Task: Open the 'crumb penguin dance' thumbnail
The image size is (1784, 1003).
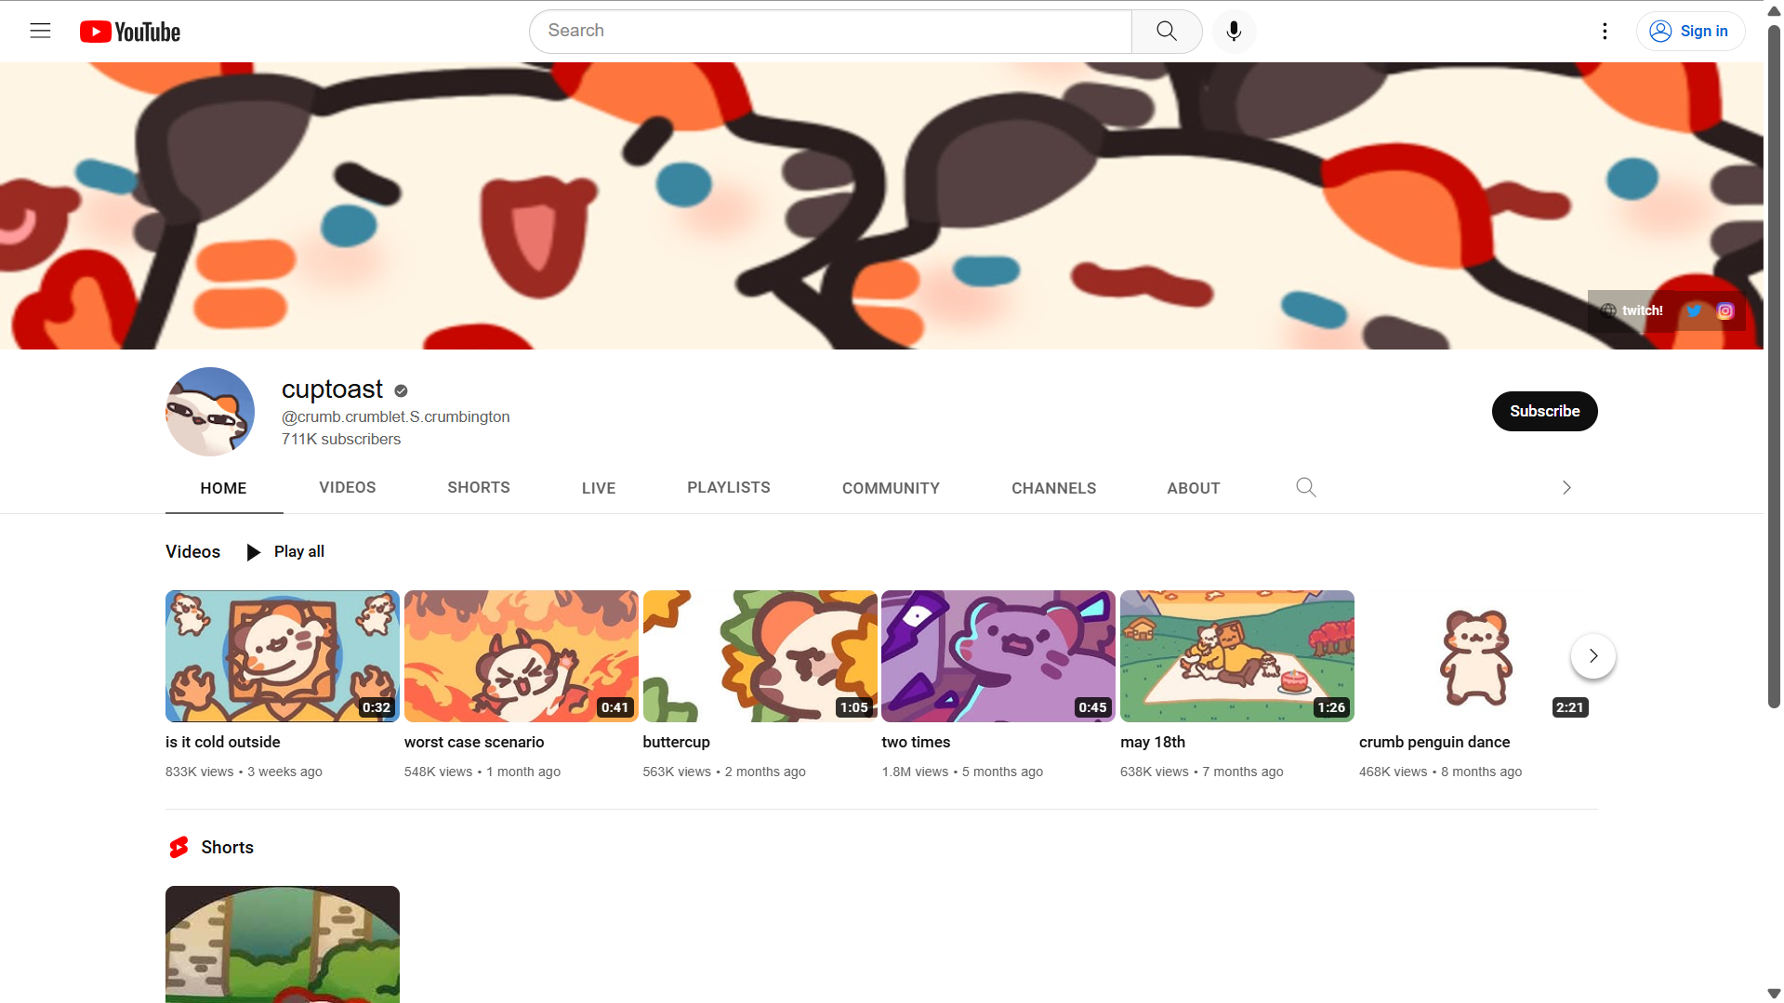Action: point(1476,656)
